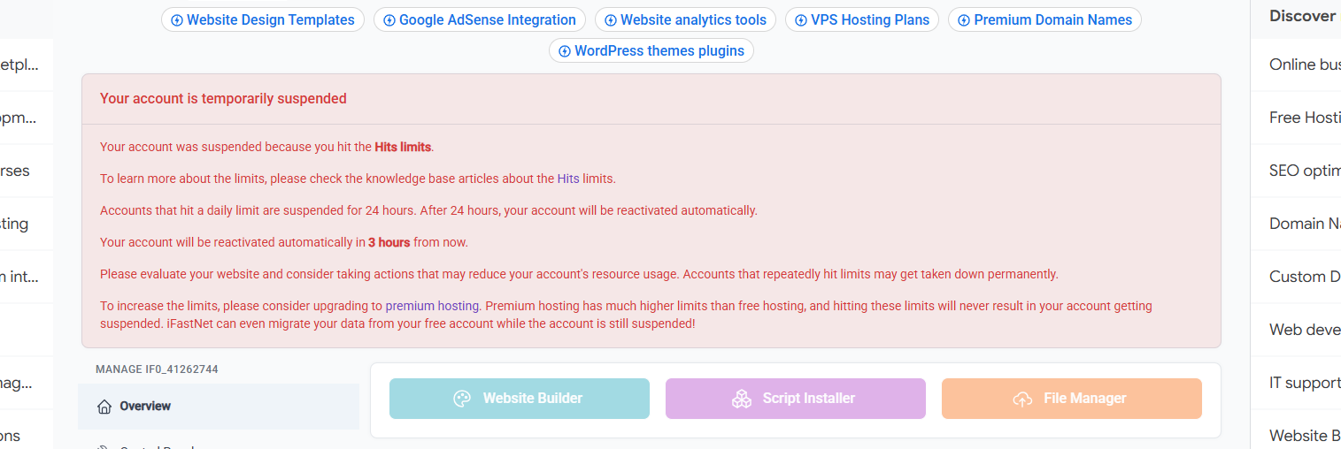Open the Domain Names entry in Discover
This screenshot has width=1341, height=449.
pos(1304,224)
